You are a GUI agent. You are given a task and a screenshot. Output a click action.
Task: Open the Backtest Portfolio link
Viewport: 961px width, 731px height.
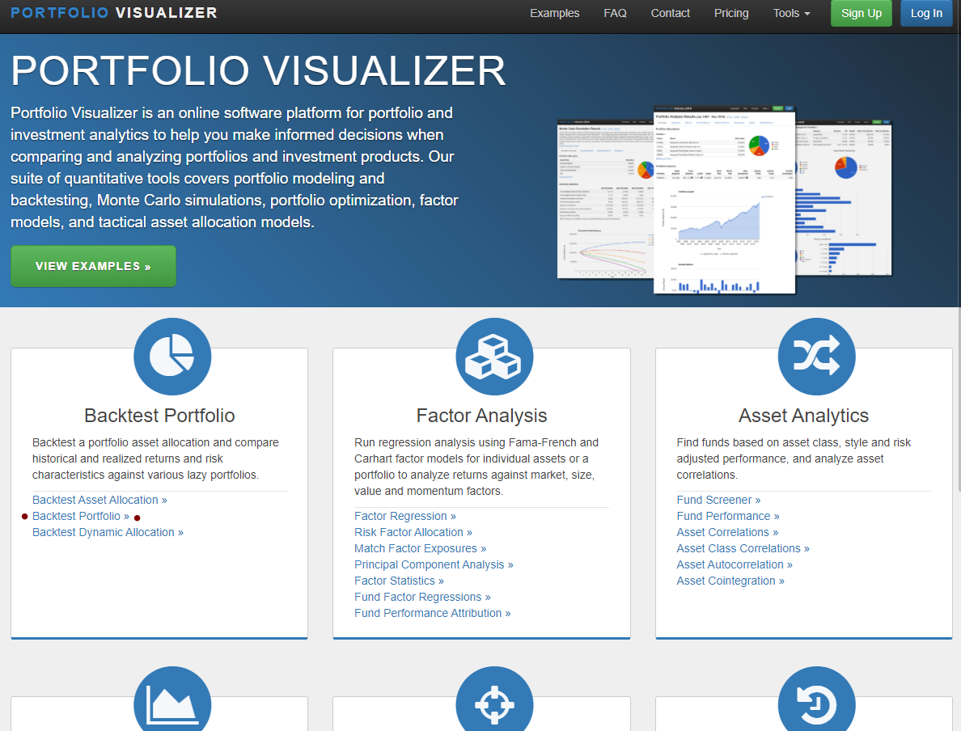pyautogui.click(x=81, y=516)
